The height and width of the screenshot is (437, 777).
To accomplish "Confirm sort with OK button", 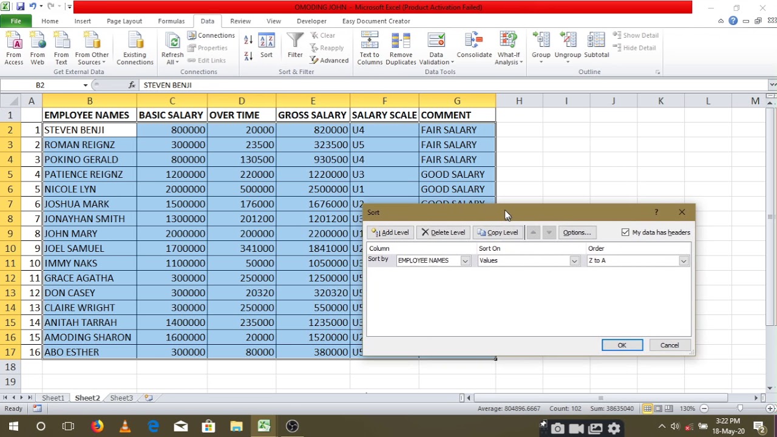I will 622,345.
